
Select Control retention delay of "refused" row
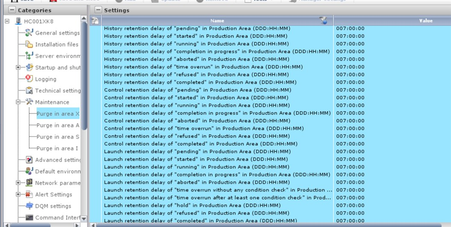(x=270, y=136)
